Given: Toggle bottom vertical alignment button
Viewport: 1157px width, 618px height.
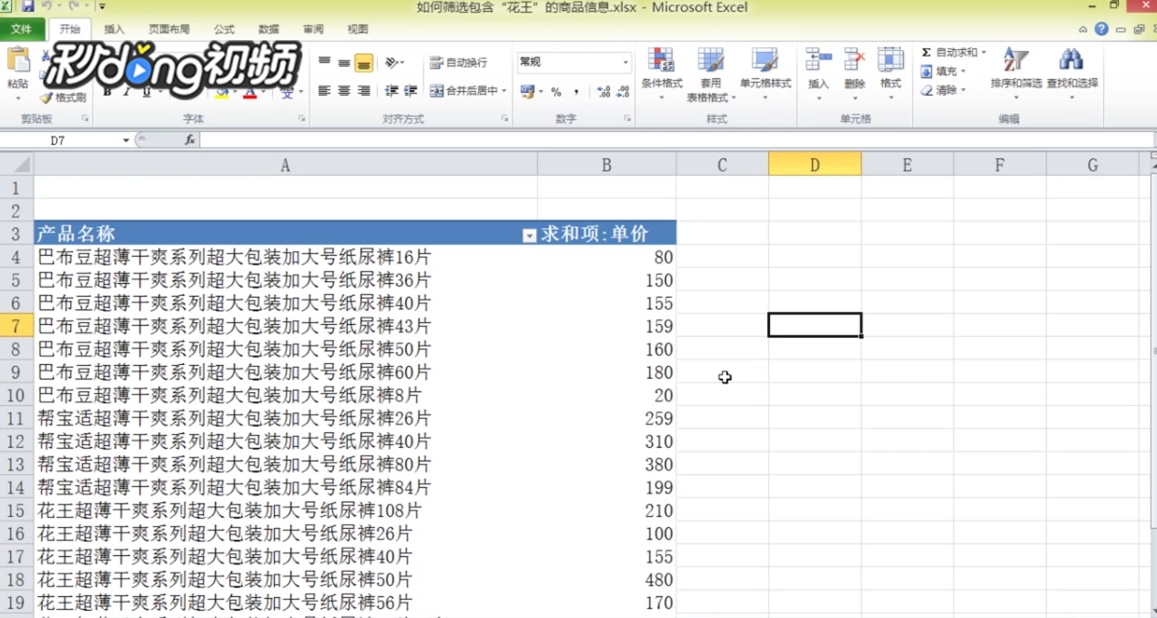Looking at the screenshot, I should coord(364,63).
